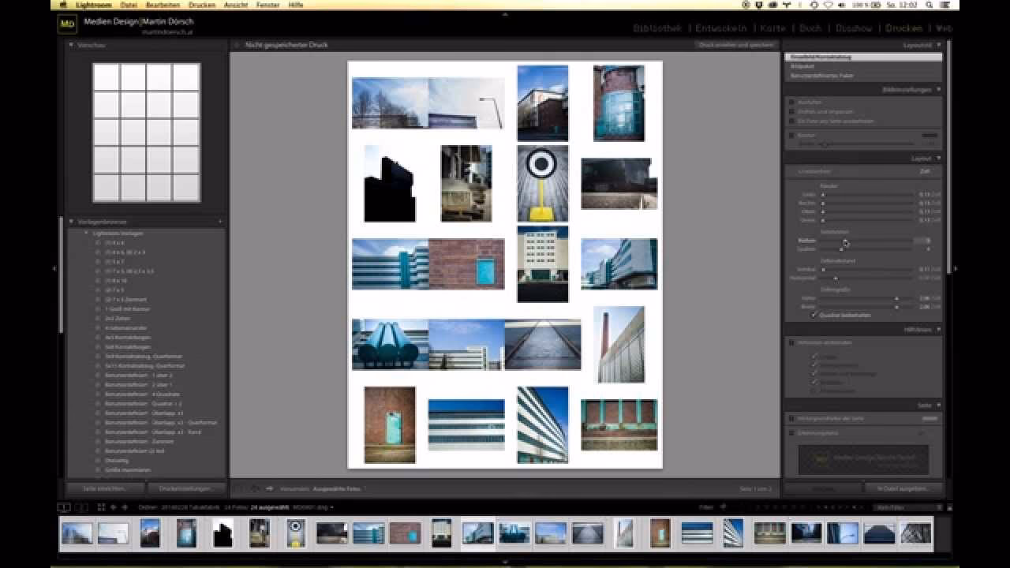This screenshot has height=568, width=1010.
Task: Collapse the Bildeinstellungen panel
Action: tap(938, 90)
